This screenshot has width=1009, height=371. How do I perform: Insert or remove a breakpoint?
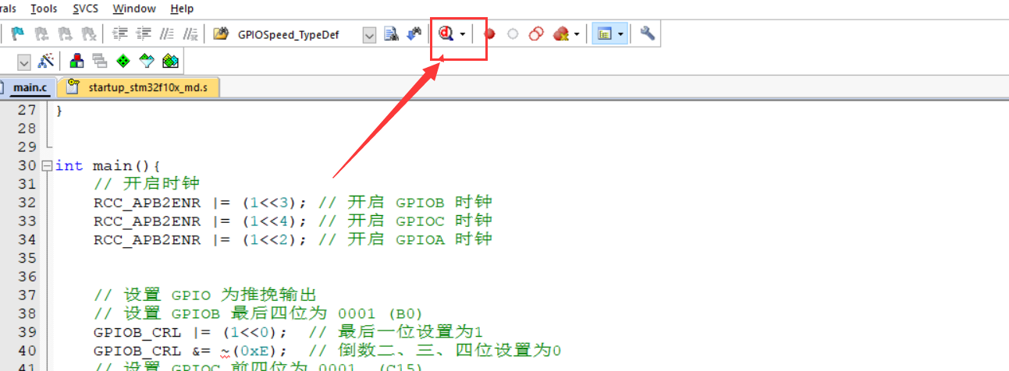coord(490,34)
